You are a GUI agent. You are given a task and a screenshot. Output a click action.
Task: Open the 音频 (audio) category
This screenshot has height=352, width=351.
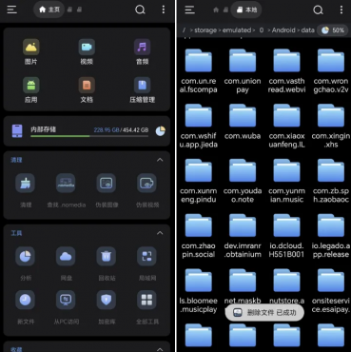[142, 51]
